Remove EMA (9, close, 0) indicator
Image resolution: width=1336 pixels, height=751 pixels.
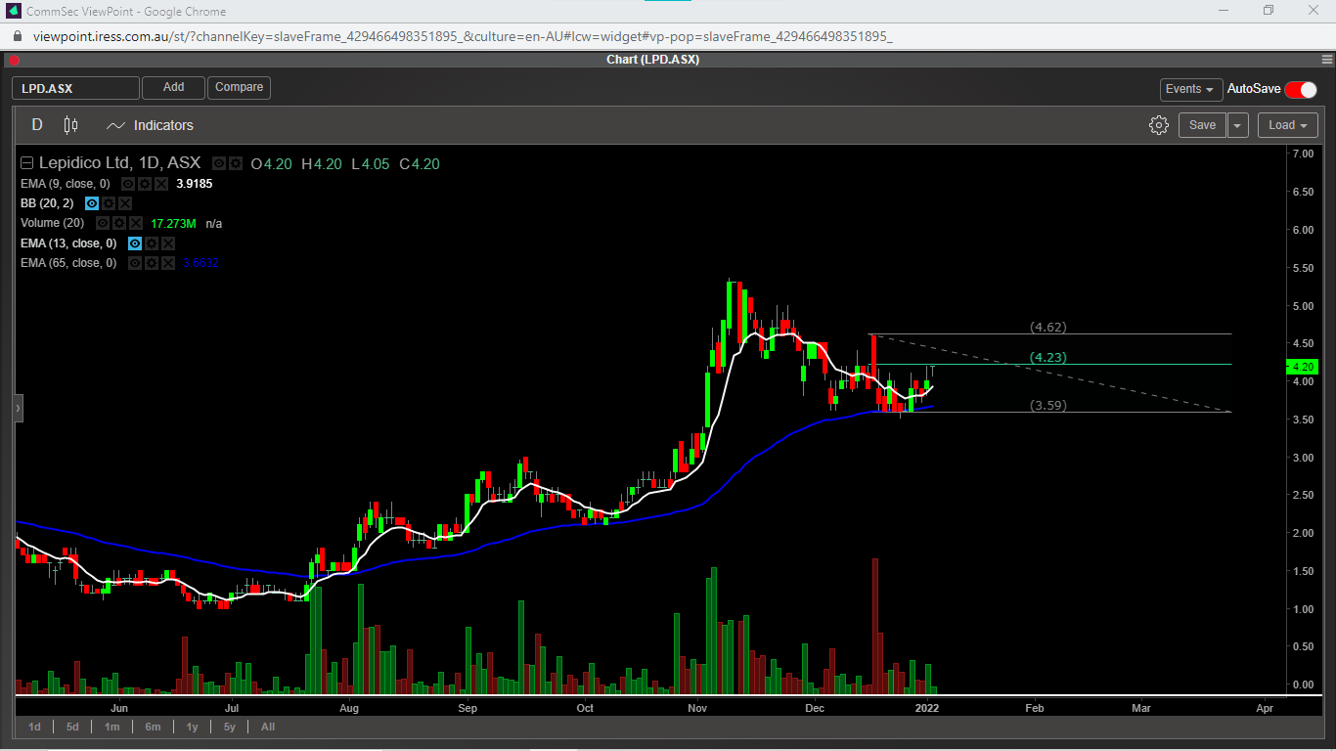pyautogui.click(x=161, y=184)
